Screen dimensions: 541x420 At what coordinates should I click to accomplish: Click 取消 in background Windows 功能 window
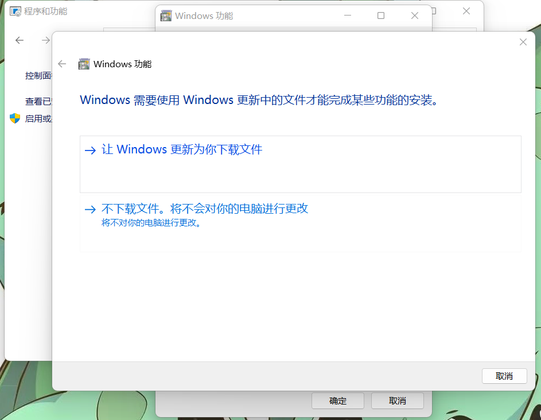click(x=397, y=400)
